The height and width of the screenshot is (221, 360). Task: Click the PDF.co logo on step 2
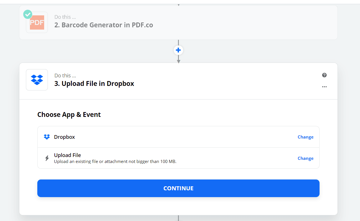(37, 22)
